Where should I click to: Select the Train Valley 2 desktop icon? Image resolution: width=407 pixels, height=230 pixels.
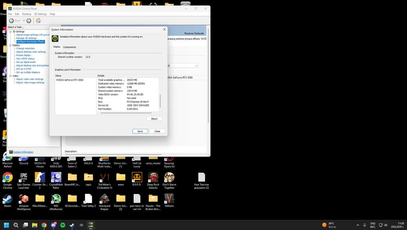pos(88,200)
